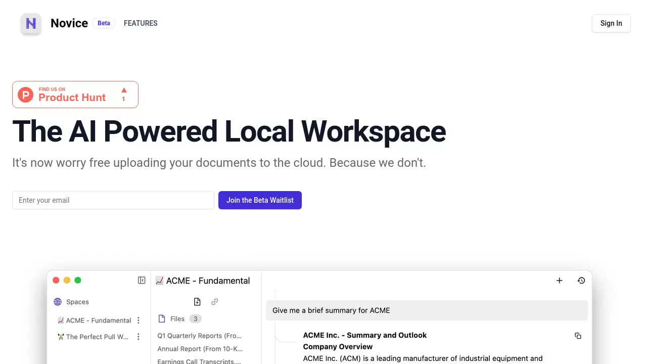
Task: Click the Files count badge 3
Action: point(196,318)
